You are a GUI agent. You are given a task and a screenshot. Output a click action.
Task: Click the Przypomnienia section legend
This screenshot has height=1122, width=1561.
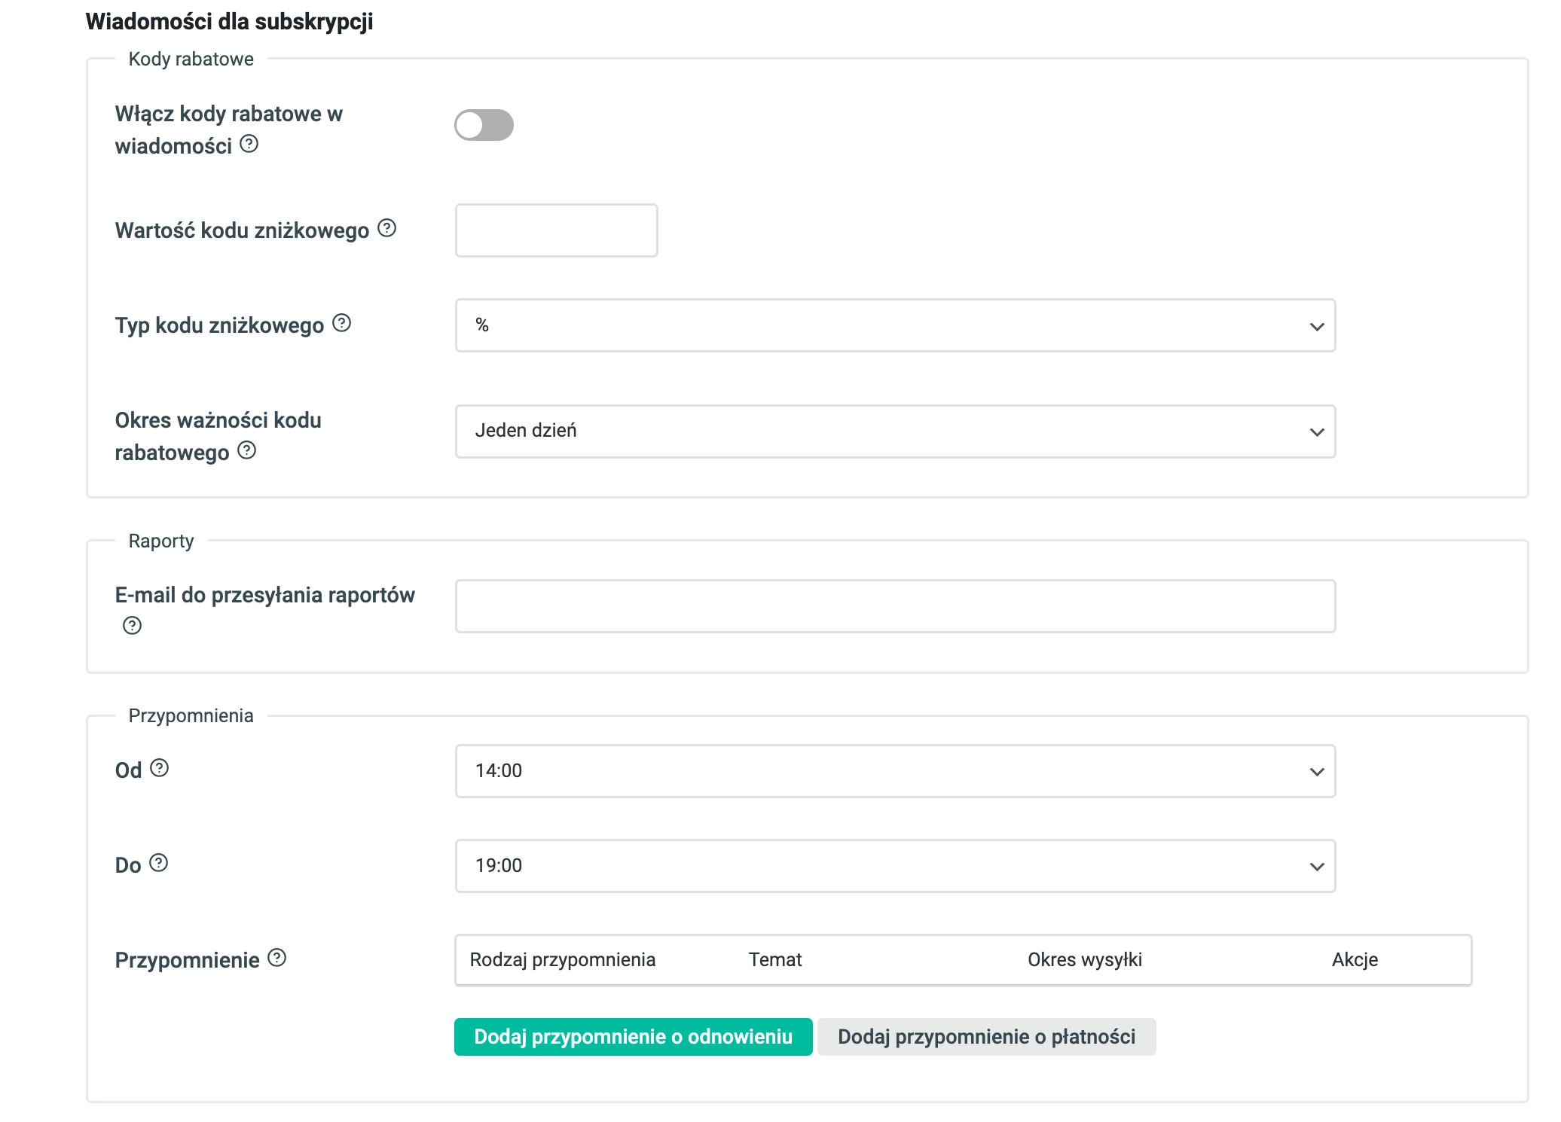click(191, 716)
